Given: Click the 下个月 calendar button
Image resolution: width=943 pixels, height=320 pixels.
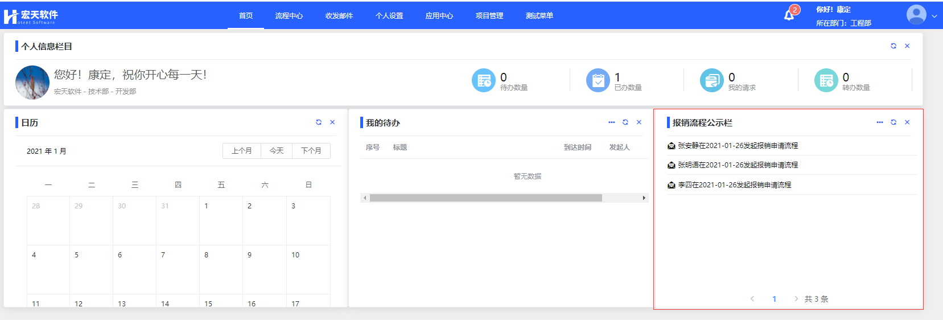Looking at the screenshot, I should tap(311, 151).
